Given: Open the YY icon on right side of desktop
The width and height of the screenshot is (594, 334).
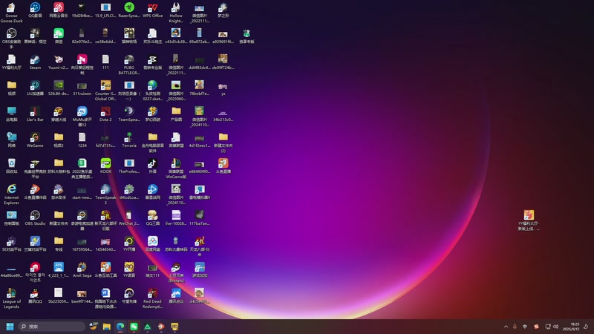Looking at the screenshot, I should click(529, 220).
